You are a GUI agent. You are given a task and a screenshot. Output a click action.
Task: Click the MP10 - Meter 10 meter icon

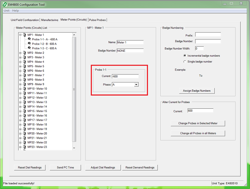pyautogui.click(x=25, y=88)
